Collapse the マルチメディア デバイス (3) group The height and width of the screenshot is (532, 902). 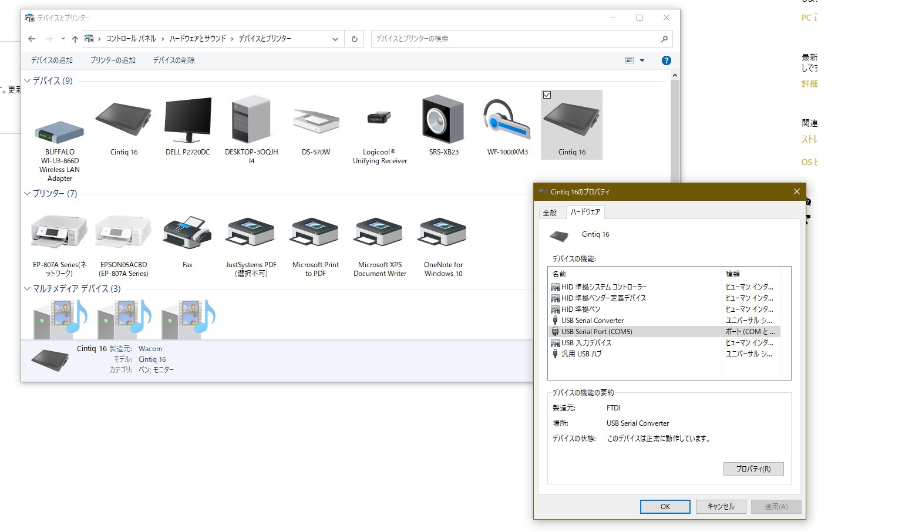[x=27, y=288]
